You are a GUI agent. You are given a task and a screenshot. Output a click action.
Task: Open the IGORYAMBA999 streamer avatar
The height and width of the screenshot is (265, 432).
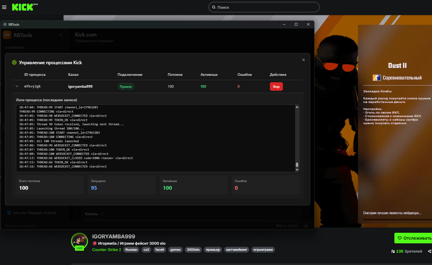click(x=79, y=241)
